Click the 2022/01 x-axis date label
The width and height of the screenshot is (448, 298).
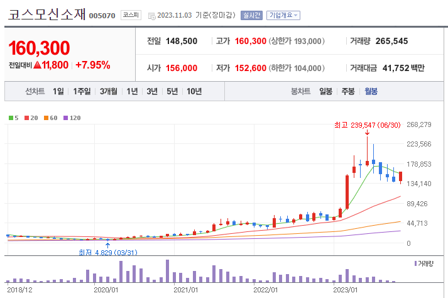pos(265,290)
